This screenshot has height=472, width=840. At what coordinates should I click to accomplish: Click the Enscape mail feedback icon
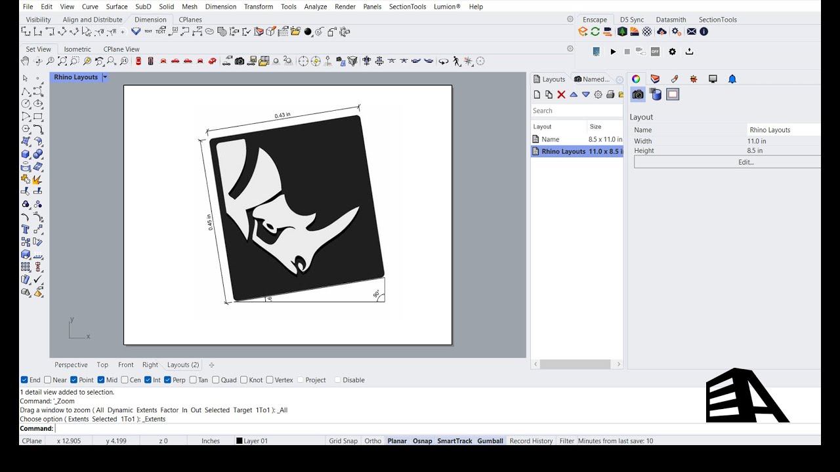(691, 31)
